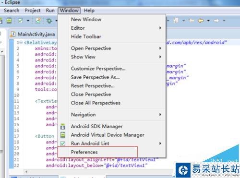Expand the Run Android Lint submenu
This screenshot has height=178, width=240.
(111, 143)
